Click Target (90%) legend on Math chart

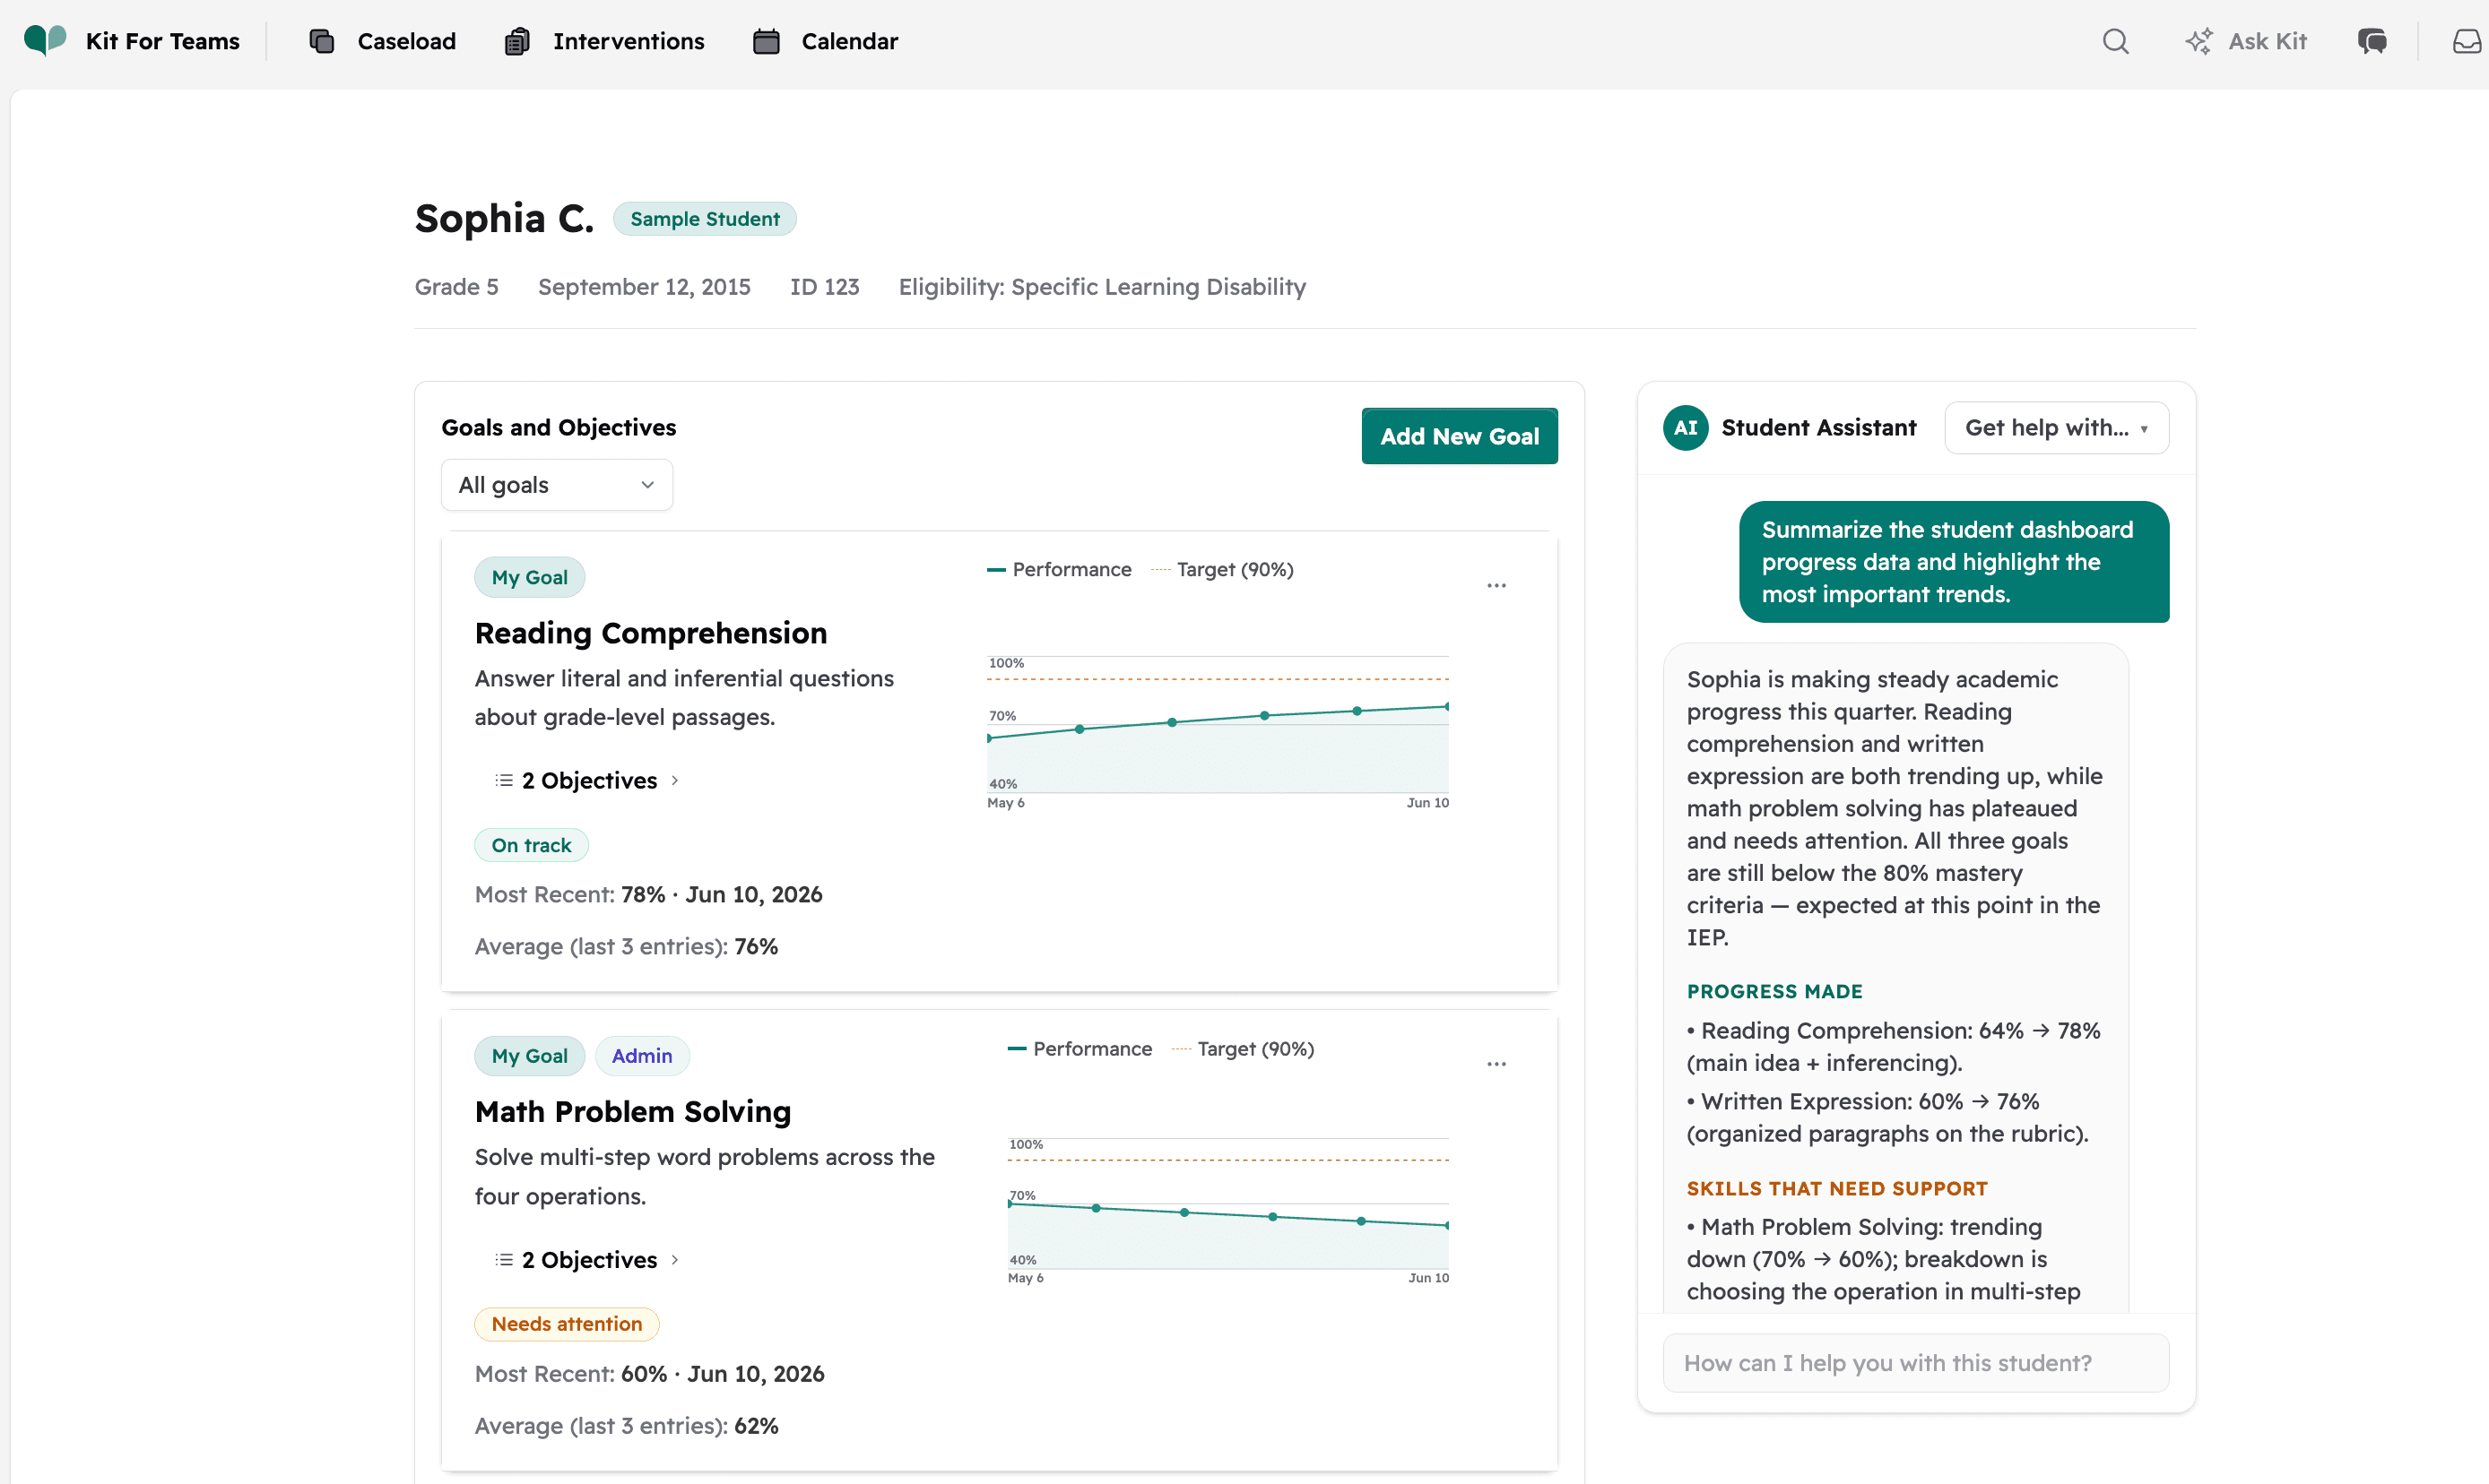coord(1244,1049)
